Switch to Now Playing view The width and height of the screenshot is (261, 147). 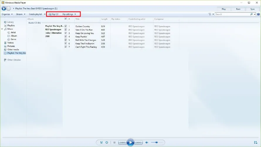click(x=256, y=142)
